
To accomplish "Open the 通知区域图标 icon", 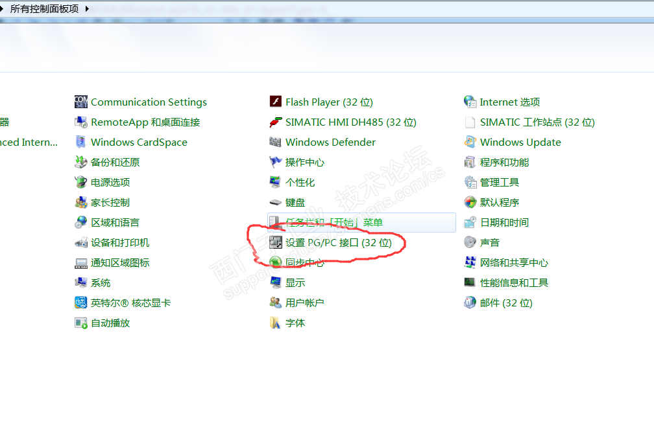I will [81, 263].
